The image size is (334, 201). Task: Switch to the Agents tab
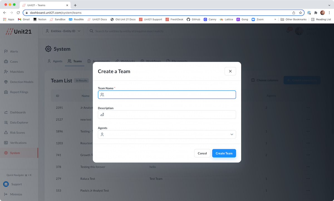tap(55, 61)
